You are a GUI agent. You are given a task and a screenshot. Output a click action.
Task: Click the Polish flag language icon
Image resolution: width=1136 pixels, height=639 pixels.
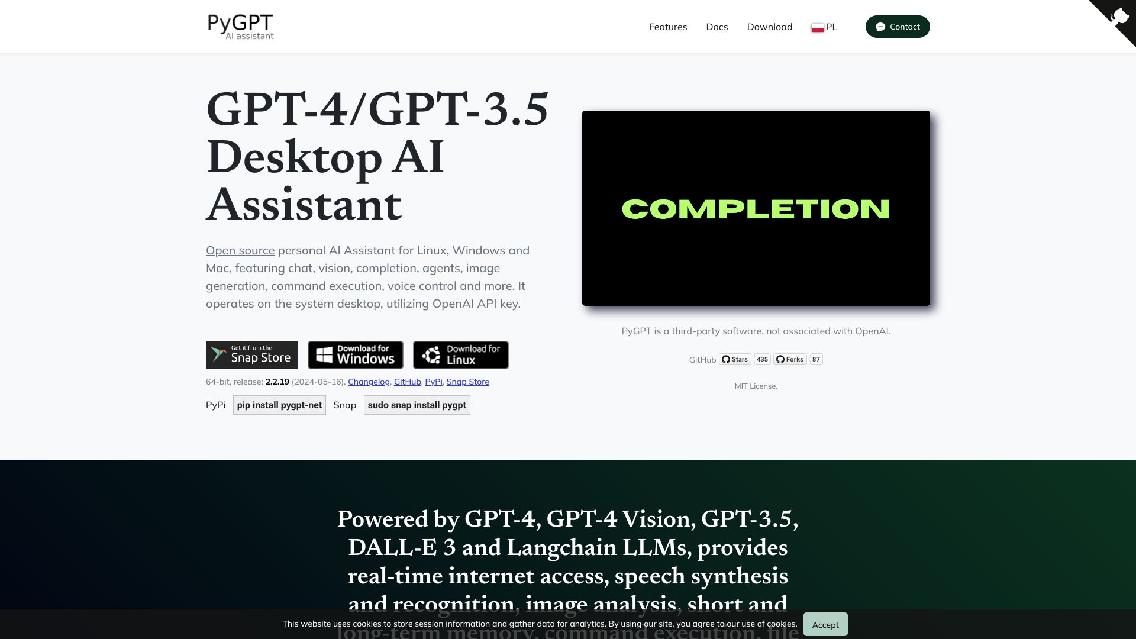click(x=818, y=27)
